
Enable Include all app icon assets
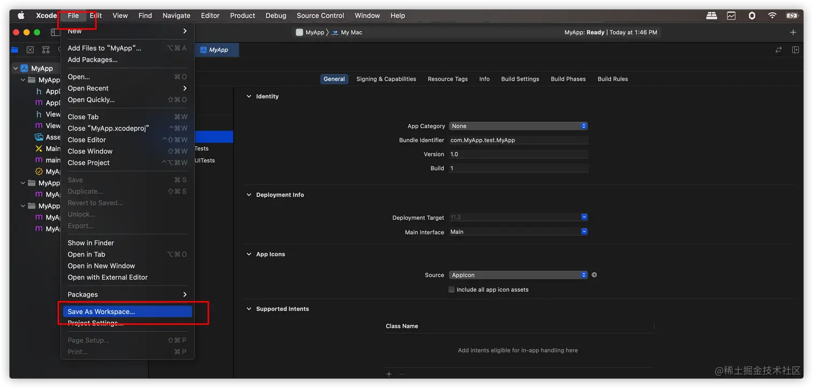pyautogui.click(x=452, y=290)
